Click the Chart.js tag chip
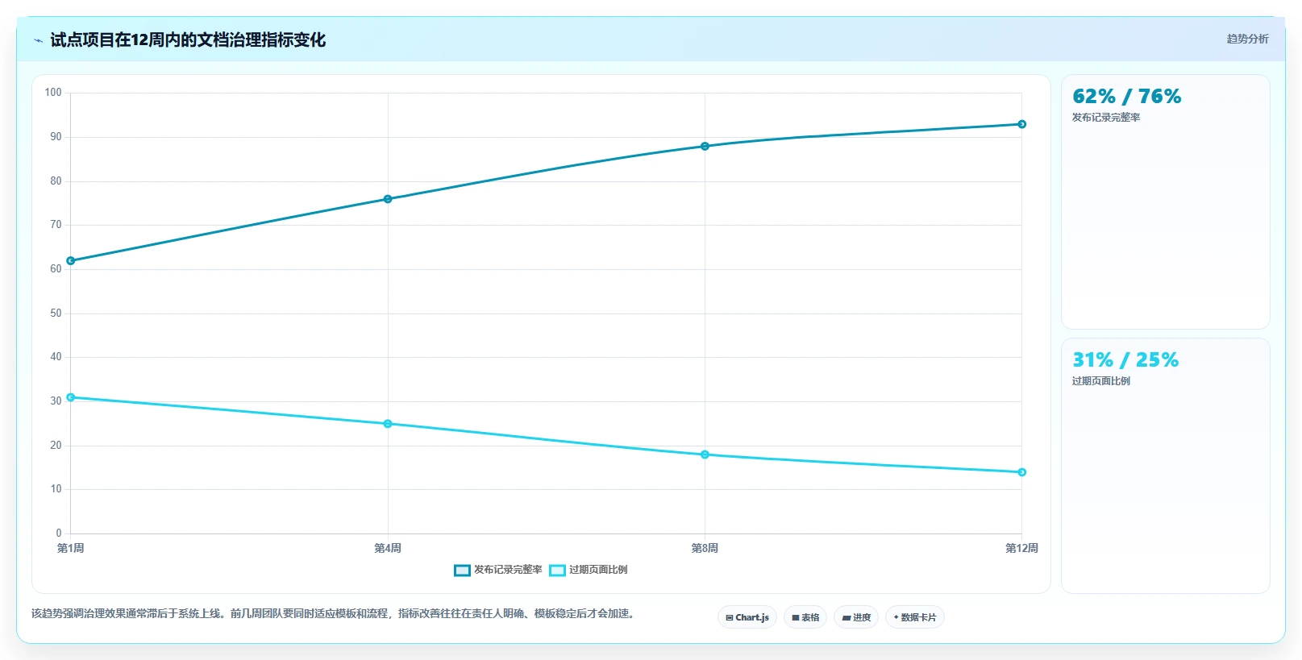1302x660 pixels. 747,617
